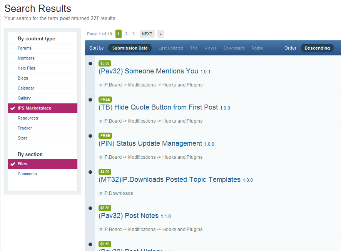Click FREE badge above Hide Quote Button
Screen dimensions: 341x251
point(105,100)
